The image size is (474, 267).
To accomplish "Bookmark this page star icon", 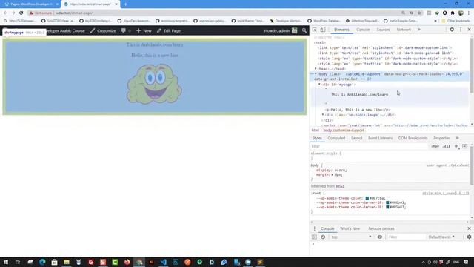I will coord(419,13).
